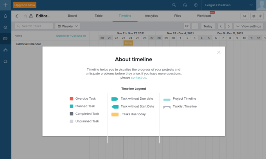This screenshot has width=266, height=159.
Task: Jump to Today on the timeline
Action: pyautogui.click(x=208, y=26)
